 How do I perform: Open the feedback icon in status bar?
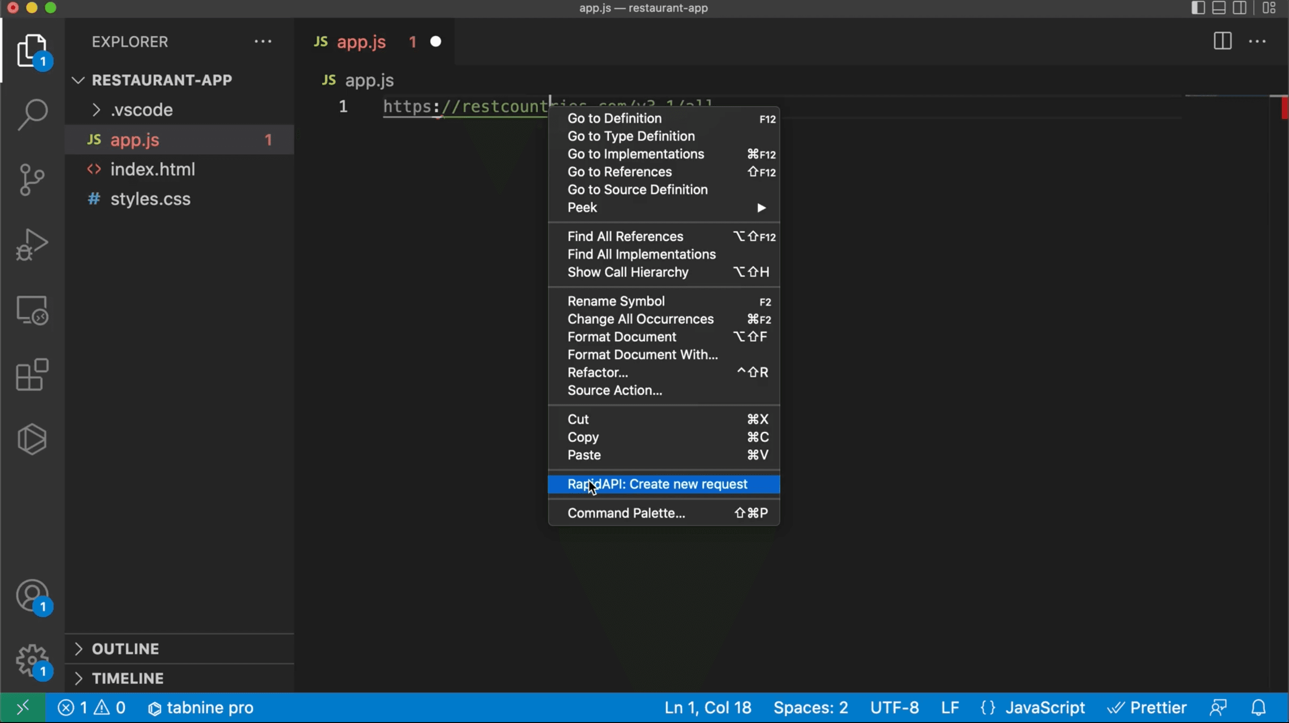(x=1218, y=707)
